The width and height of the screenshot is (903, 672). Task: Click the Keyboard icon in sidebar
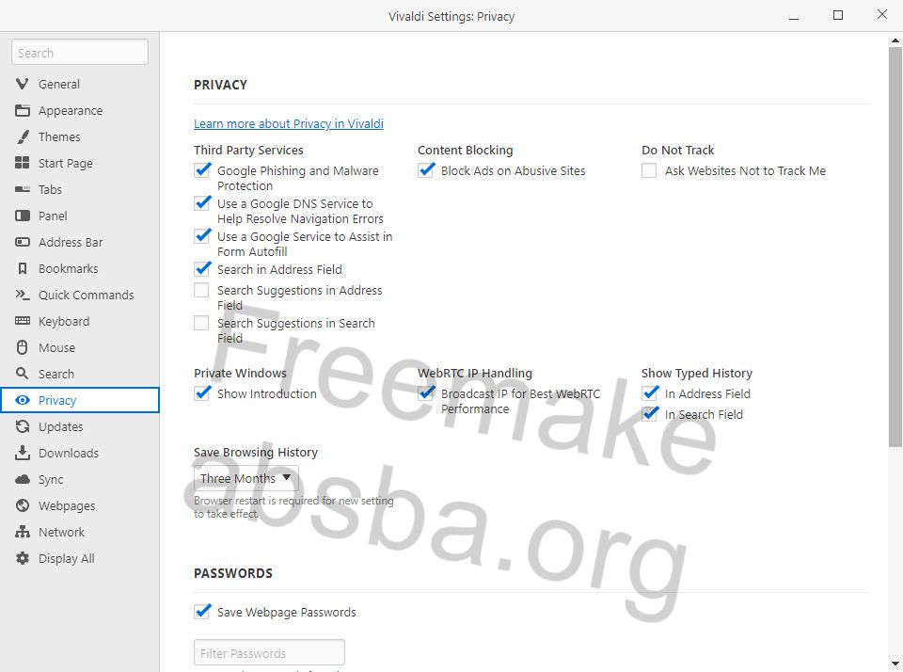22,320
